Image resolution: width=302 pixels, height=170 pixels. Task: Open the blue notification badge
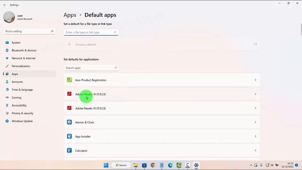click(x=297, y=165)
